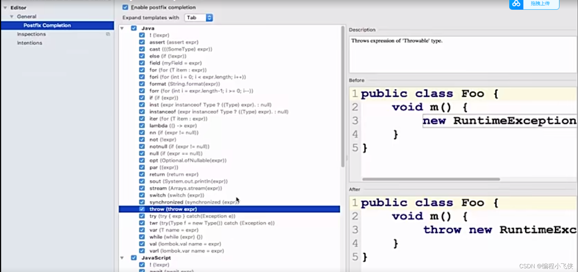Select the 'if (if (expr))' template row
Image resolution: width=578 pixels, height=272 pixels.
(x=230, y=98)
